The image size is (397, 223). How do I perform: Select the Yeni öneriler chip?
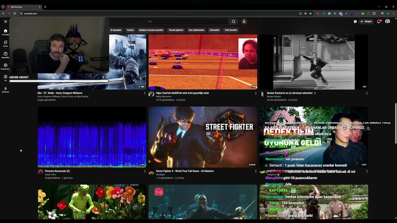point(231,30)
